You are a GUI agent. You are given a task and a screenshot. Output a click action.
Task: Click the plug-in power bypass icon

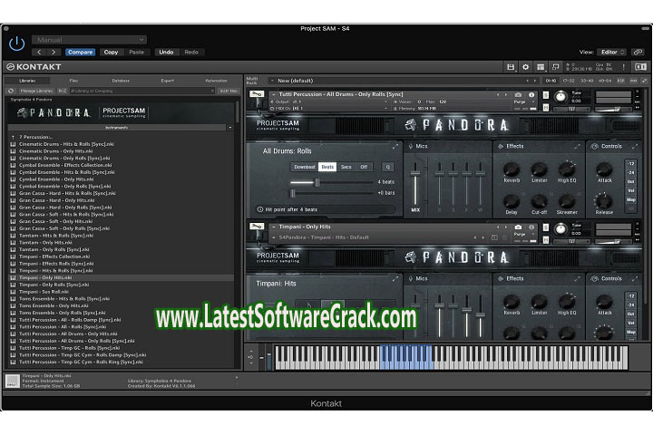pos(16,43)
